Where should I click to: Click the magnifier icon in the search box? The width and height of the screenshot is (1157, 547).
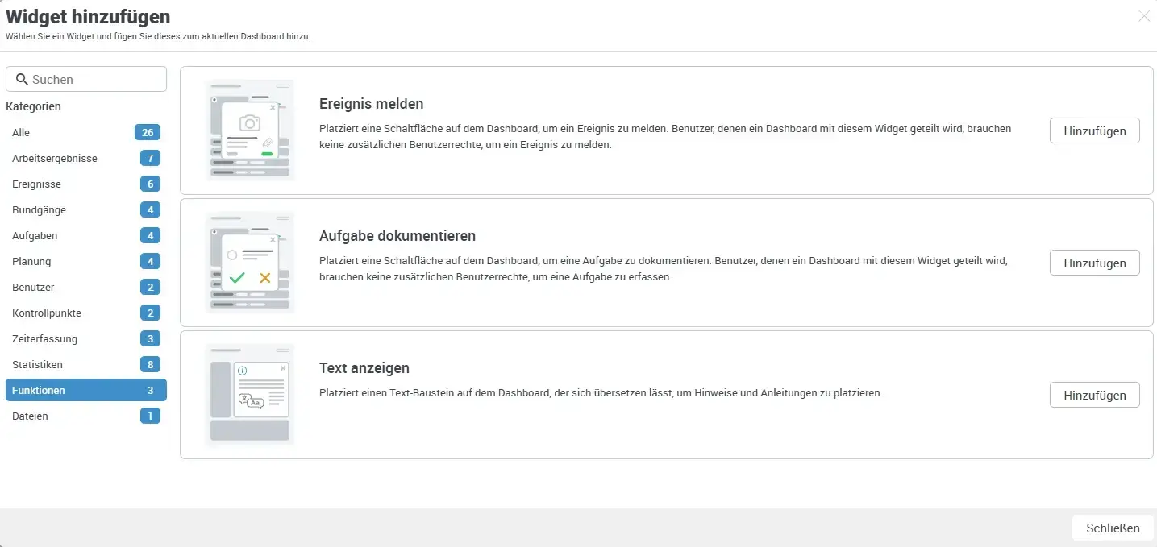tap(23, 79)
